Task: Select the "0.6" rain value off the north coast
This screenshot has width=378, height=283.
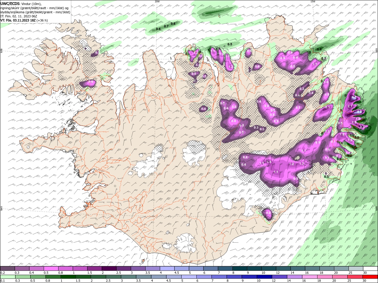Action: pos(158,29)
